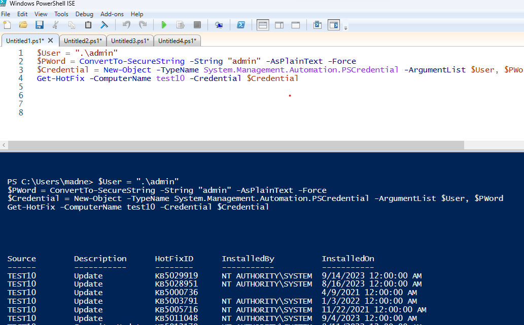Show script pane maximized layout
Screen dimensions: 524x325
pyautogui.click(x=295, y=25)
